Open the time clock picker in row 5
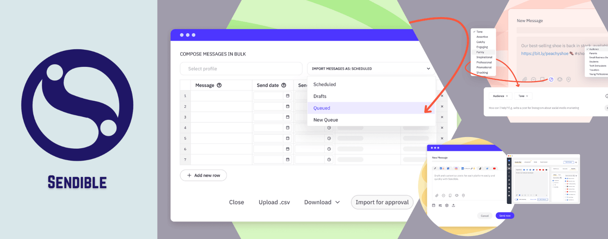Screen dimensions: 608x239 click(329, 138)
